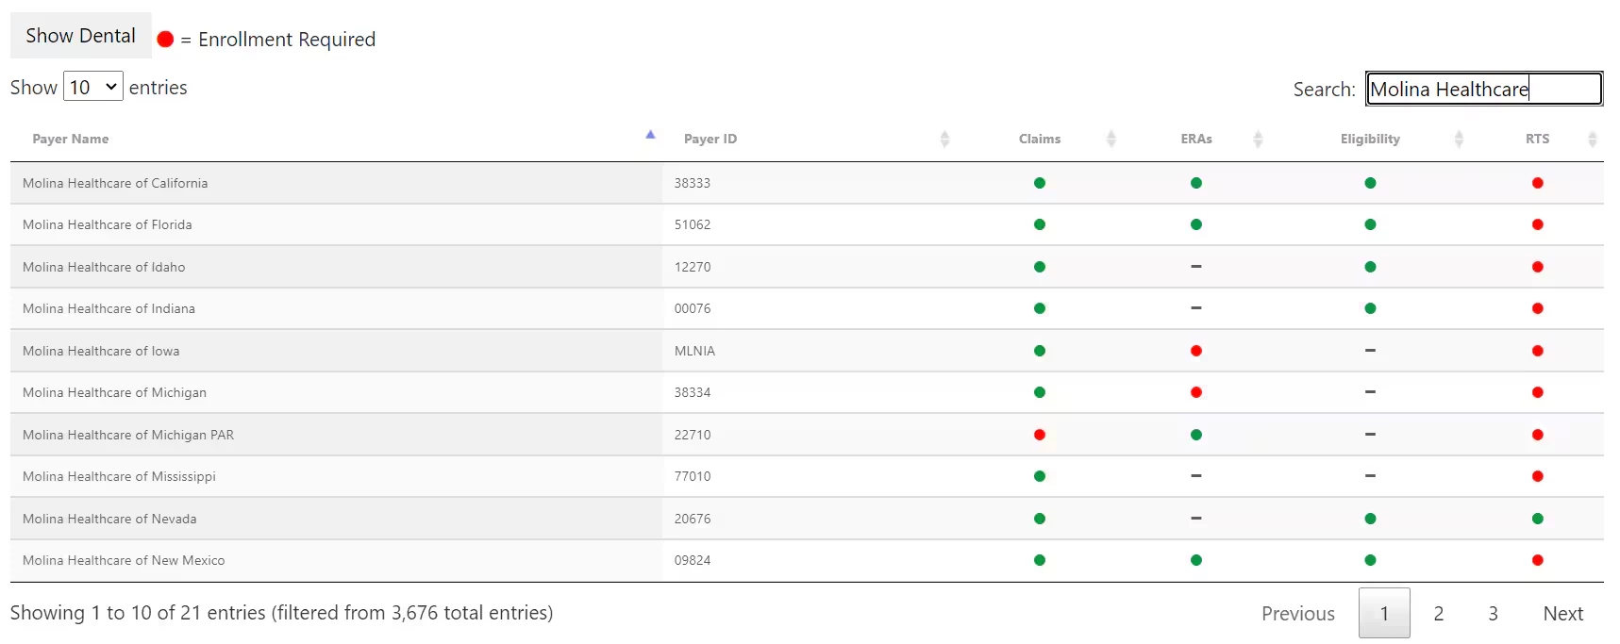Image resolution: width=1620 pixels, height=644 pixels.
Task: Sort table by Payer Name column
Action: point(70,139)
